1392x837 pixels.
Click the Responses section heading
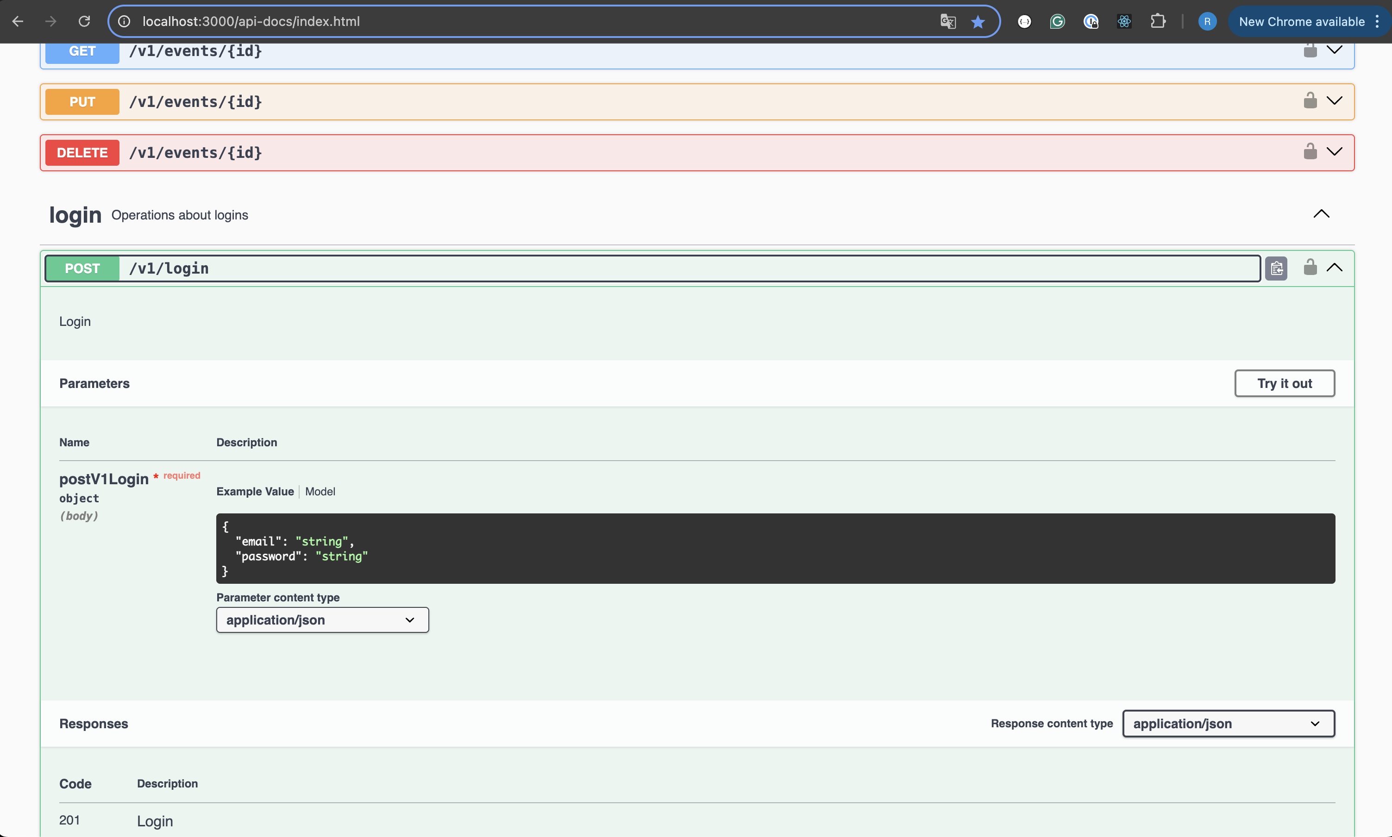point(94,724)
